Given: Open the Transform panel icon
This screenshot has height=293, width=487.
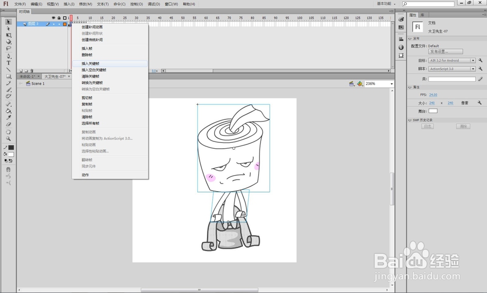Looking at the screenshot, I should pyautogui.click(x=401, y=56).
